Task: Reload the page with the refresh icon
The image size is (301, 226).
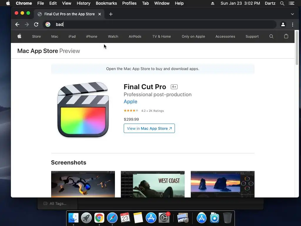Action: tap(36, 24)
